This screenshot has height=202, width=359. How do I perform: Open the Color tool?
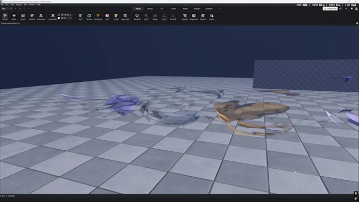(x=146, y=16)
